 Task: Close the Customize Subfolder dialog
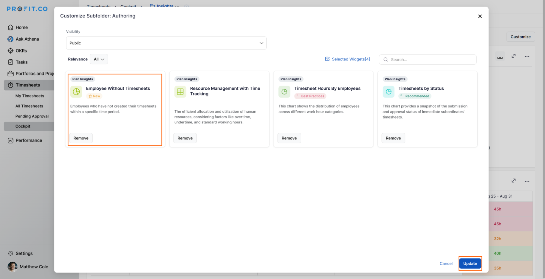tap(480, 16)
